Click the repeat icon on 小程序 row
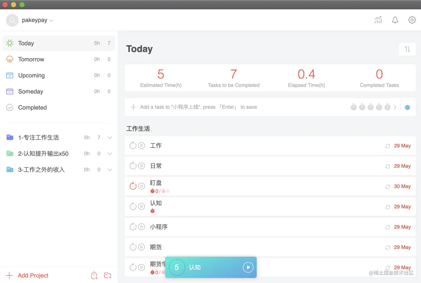 pos(388,227)
